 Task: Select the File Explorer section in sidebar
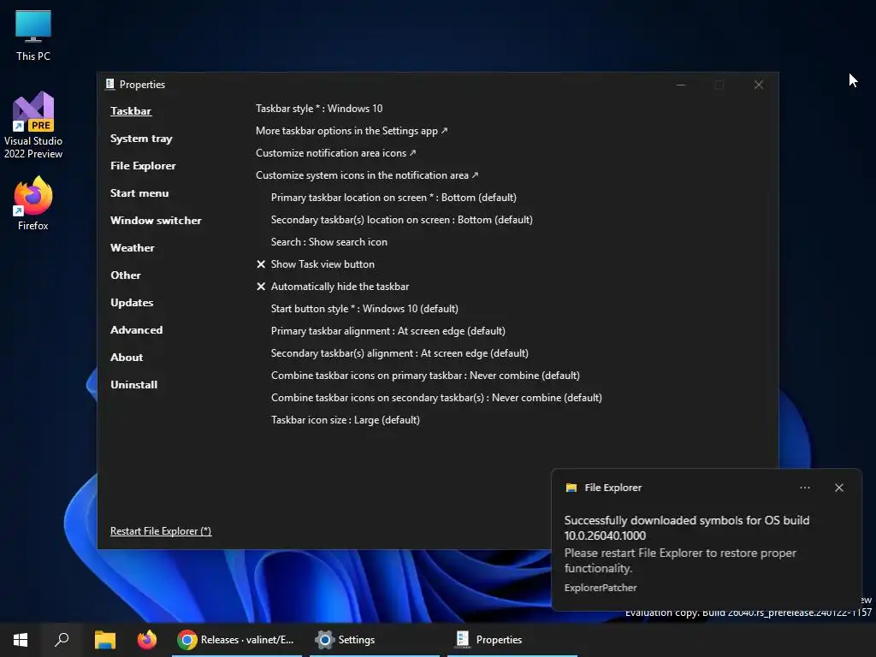(x=143, y=166)
